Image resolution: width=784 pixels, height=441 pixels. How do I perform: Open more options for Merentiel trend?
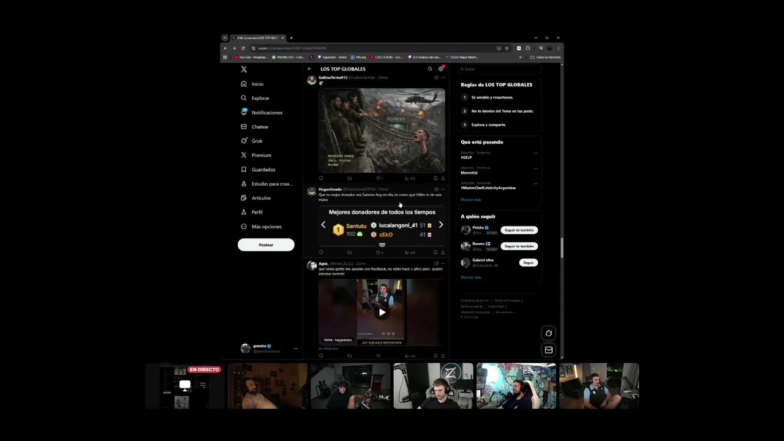535,168
